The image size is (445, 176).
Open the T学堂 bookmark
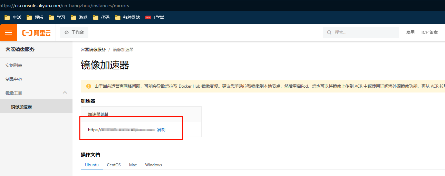155,17
